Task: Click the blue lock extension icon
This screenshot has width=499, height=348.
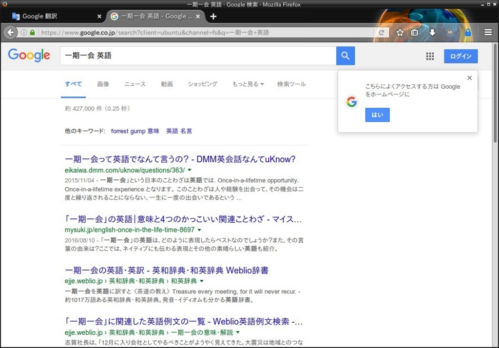Action: pyautogui.click(x=467, y=33)
